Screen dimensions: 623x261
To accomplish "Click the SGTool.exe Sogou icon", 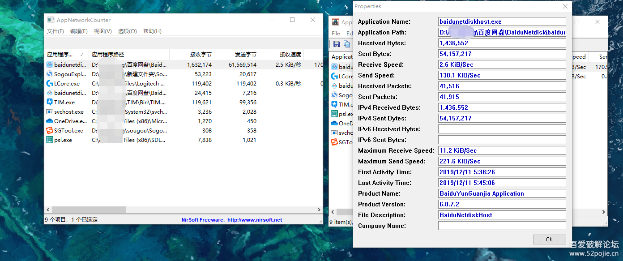I will point(50,130).
